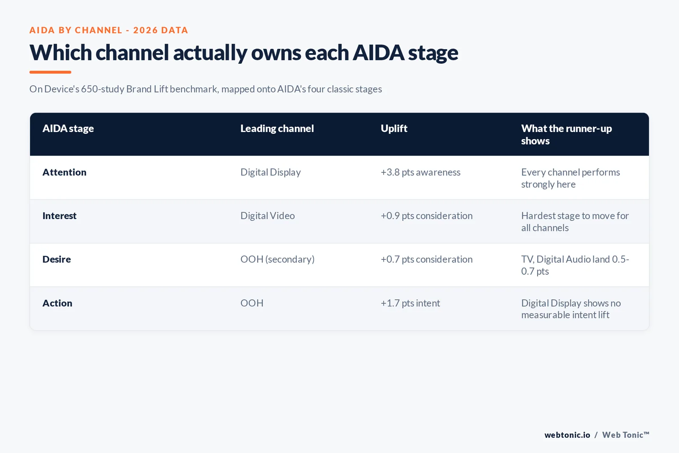This screenshot has width=679, height=453.
Task: Click 'TV, Digital Audio land 0.5-0.7 pts'
Action: (x=575, y=265)
